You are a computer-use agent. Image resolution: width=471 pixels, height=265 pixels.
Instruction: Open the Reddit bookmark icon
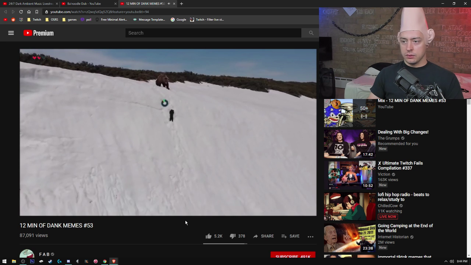point(13,20)
